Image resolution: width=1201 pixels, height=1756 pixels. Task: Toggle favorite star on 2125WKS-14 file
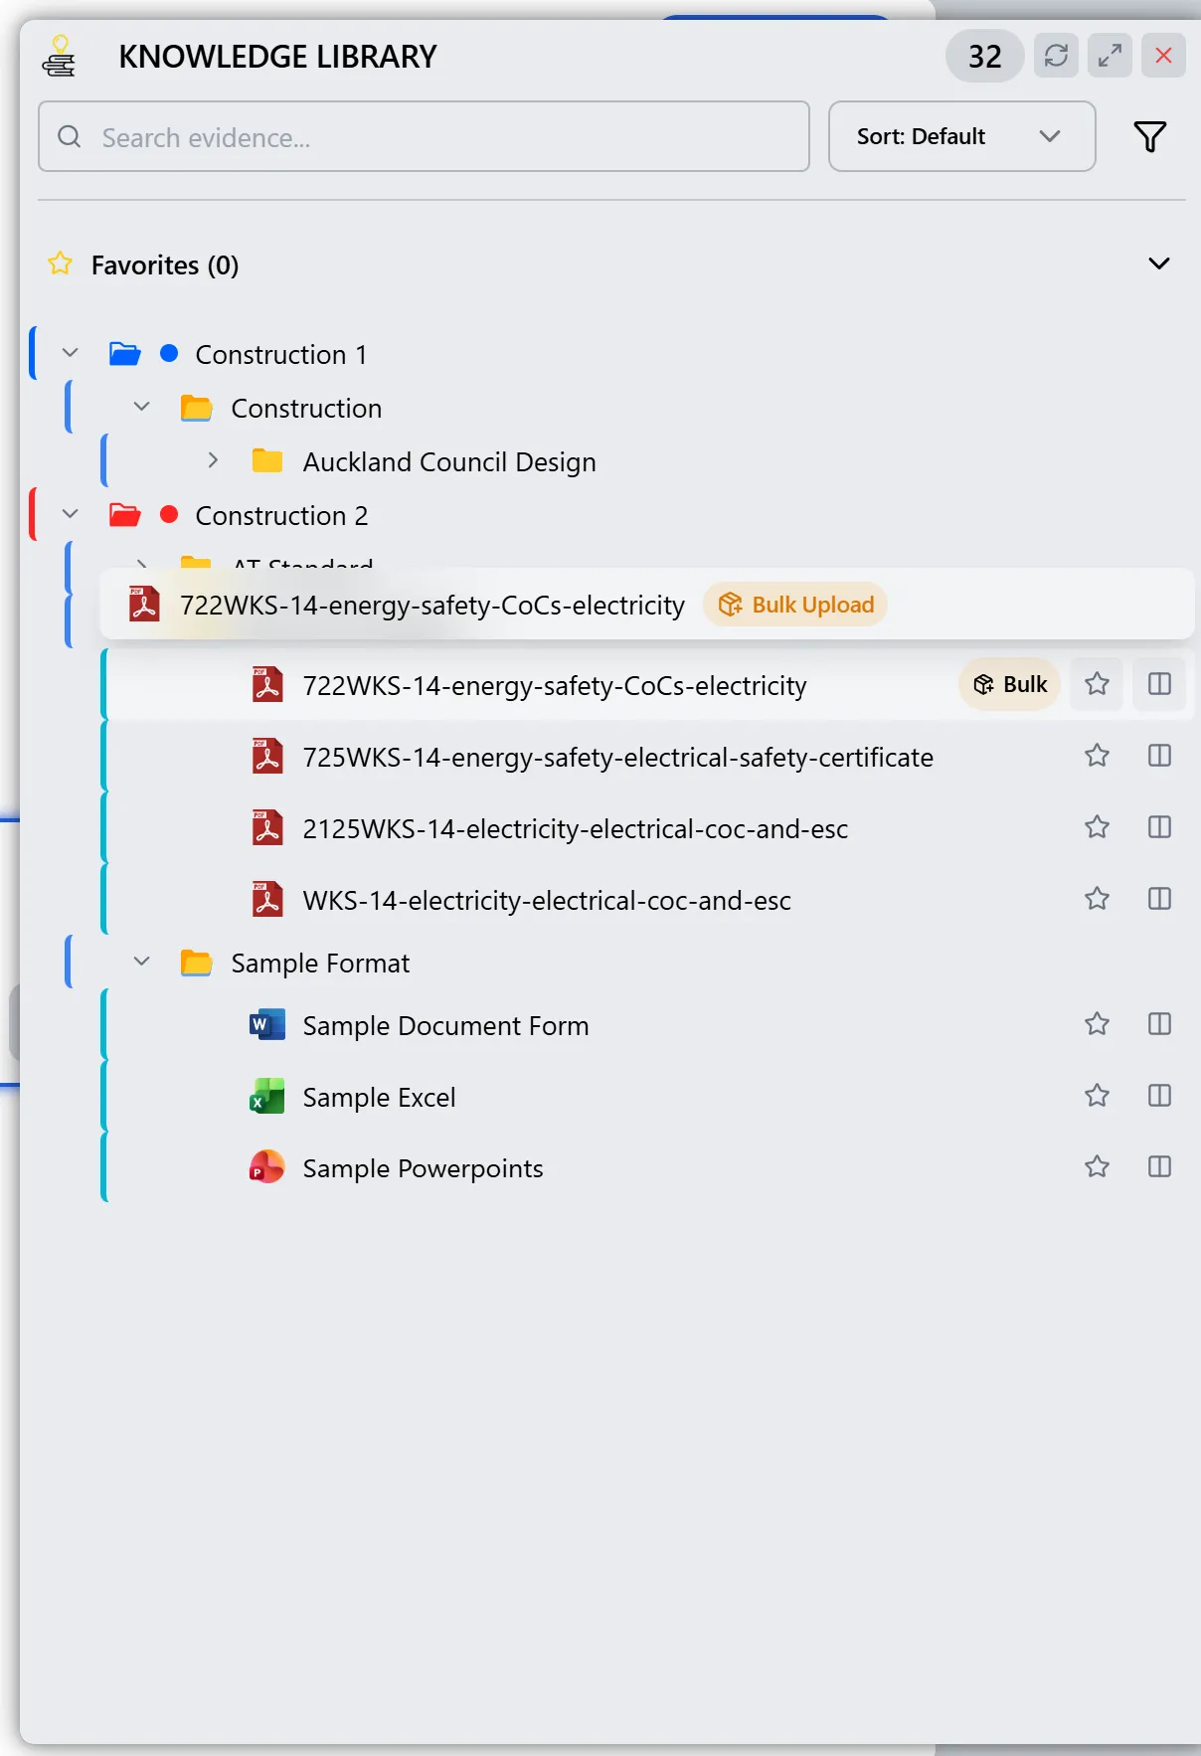pos(1097,827)
